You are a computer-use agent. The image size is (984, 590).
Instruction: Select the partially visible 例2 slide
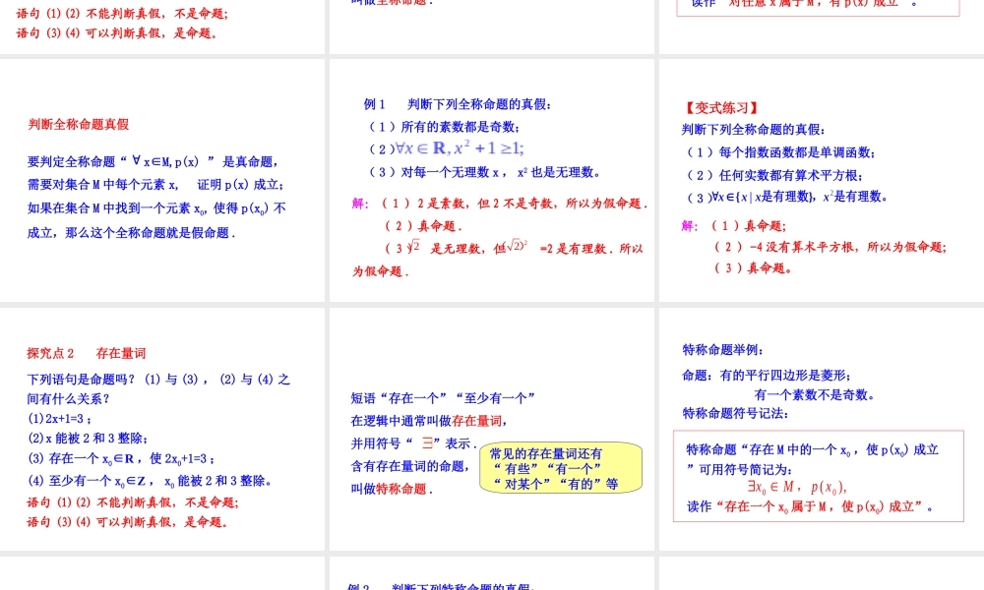pos(490,580)
